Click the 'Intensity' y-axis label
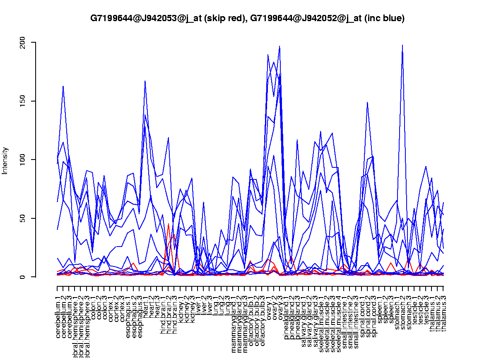This screenshot has height=358, width=477. tap(5, 160)
